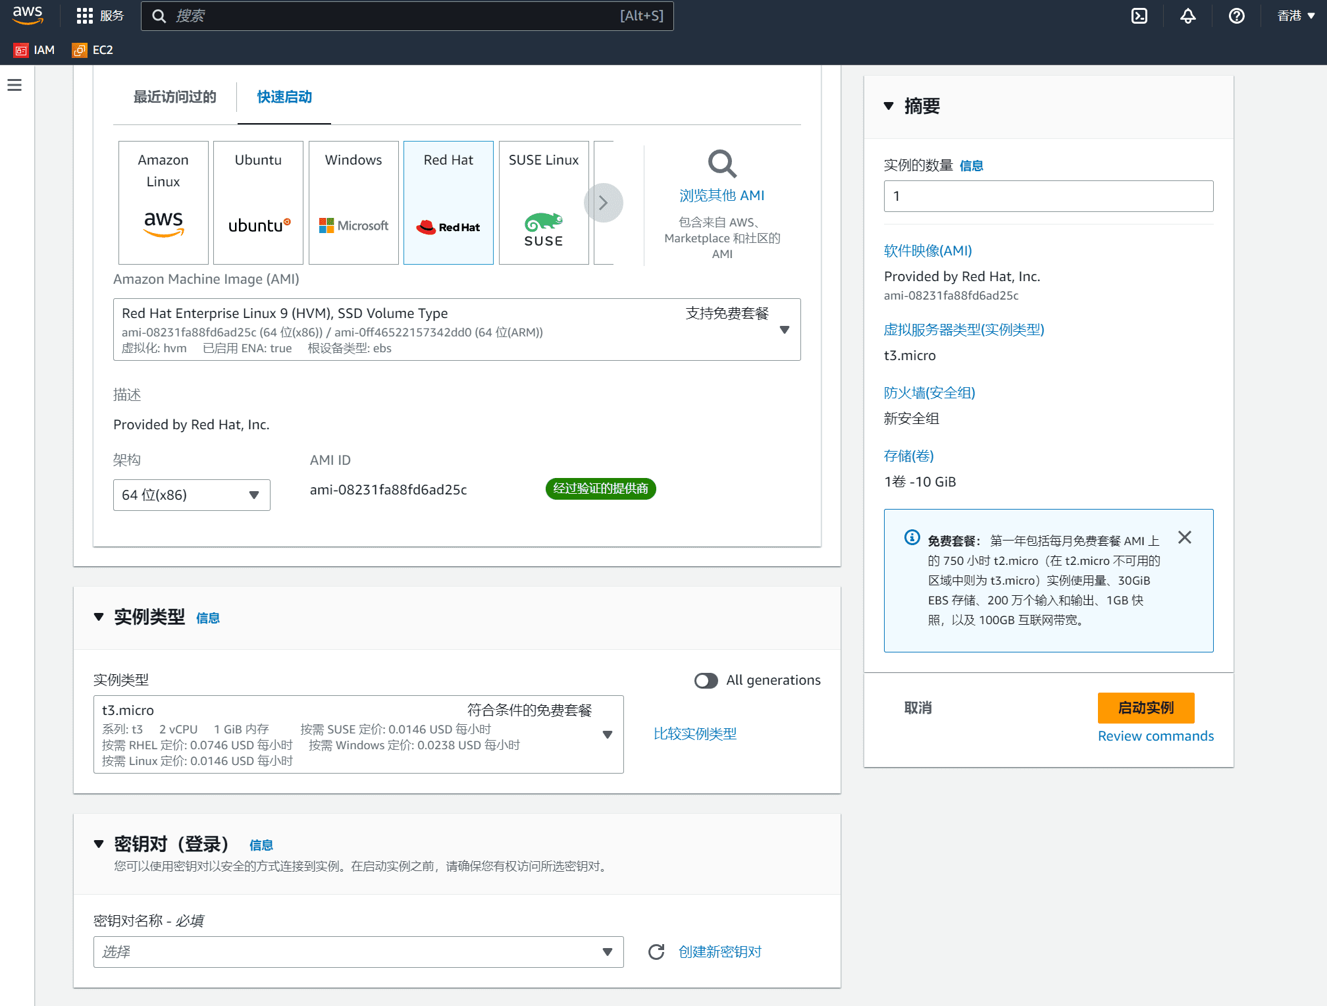Open the hamburger side navigation menu
Viewport: 1327px width, 1006px height.
14,85
